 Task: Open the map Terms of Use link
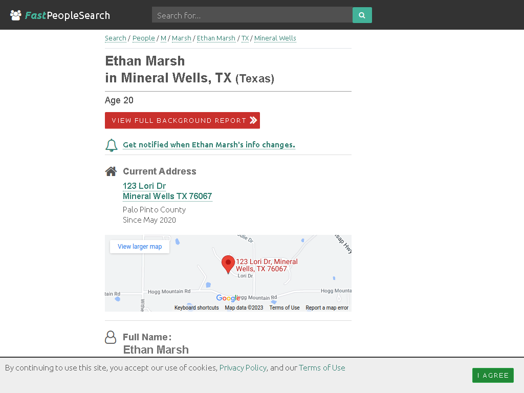[x=285, y=308]
